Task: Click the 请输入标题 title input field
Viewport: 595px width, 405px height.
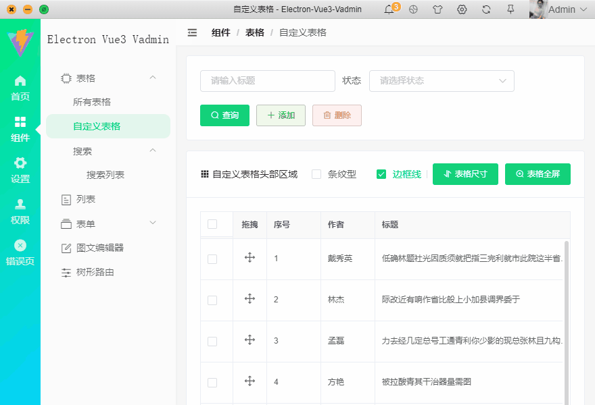Action: tap(267, 80)
